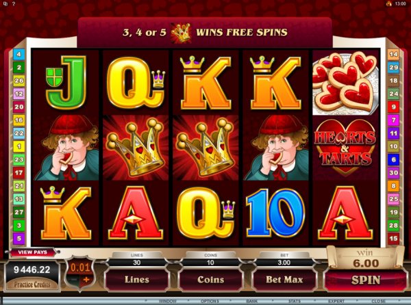Open the Stats menu item
411x305 pixels.
295,301
